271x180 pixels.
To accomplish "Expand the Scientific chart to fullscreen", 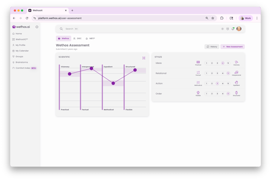I will click(144, 58).
